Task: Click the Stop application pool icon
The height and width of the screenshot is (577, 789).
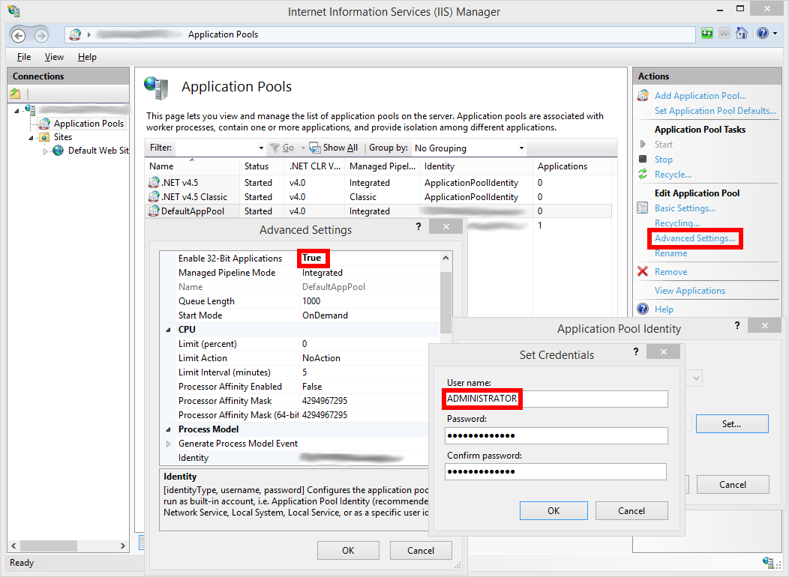Action: (x=643, y=160)
